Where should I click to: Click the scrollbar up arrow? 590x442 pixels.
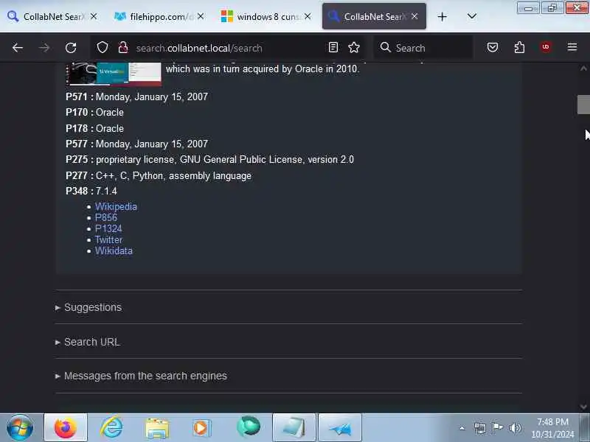583,69
